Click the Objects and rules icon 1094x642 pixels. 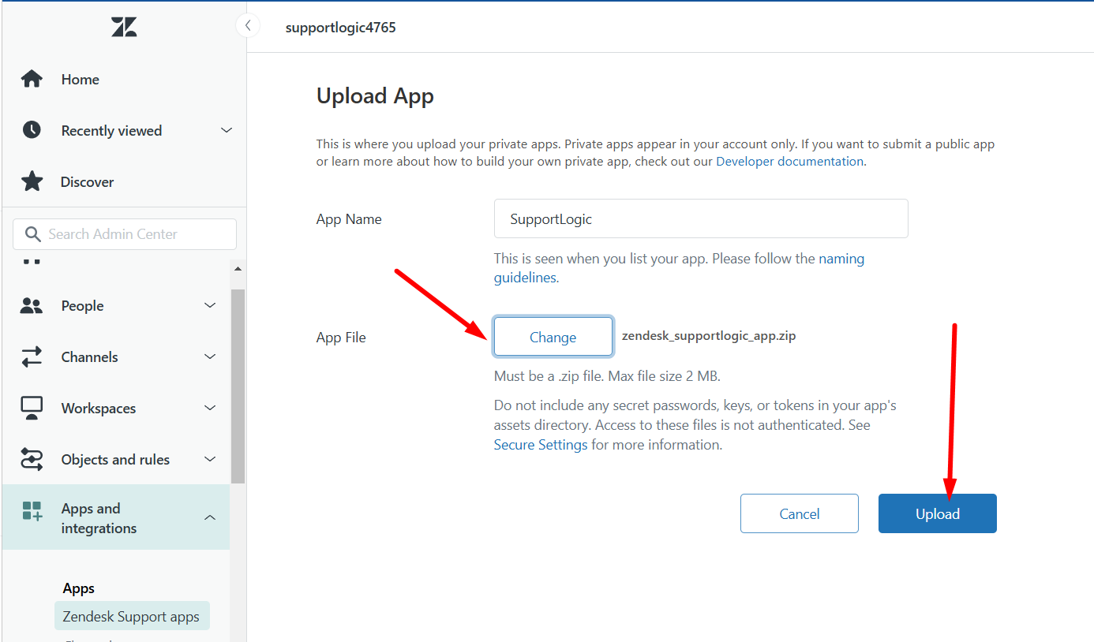pos(32,460)
